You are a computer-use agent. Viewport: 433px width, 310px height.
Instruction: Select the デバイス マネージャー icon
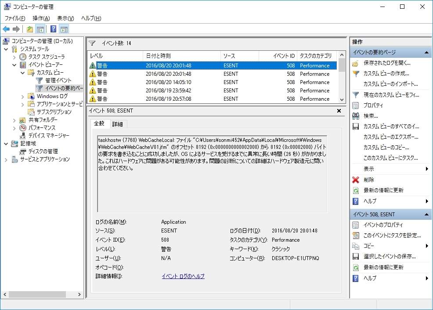click(x=23, y=135)
